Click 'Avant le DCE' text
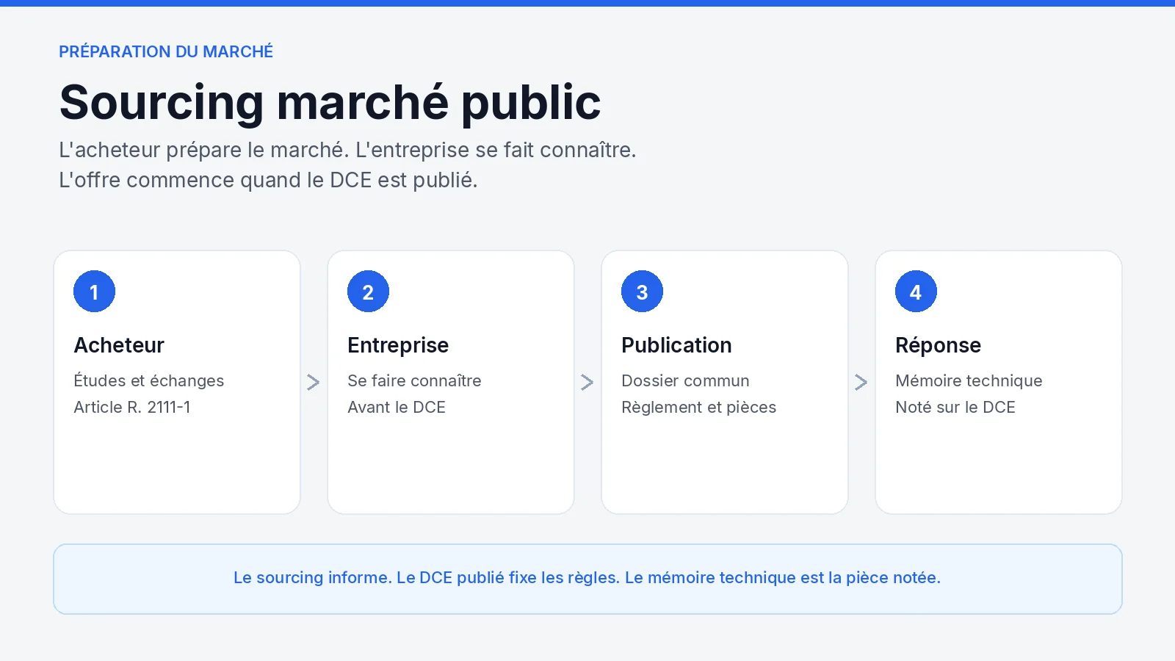The height and width of the screenshot is (661, 1175). click(397, 407)
